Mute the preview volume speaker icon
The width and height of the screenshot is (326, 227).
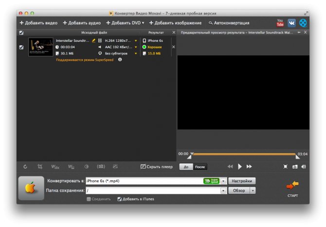point(304,167)
